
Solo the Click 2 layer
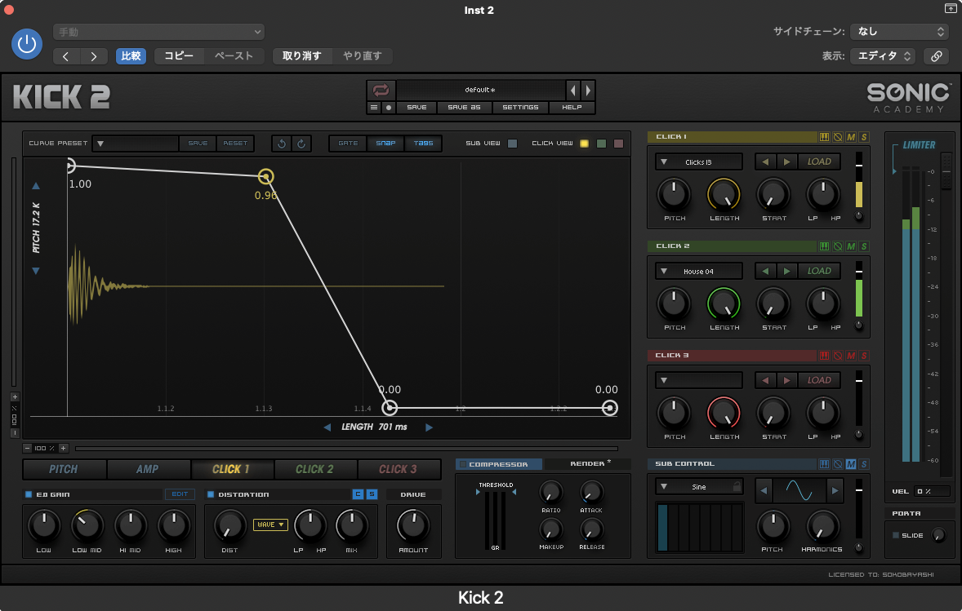(864, 246)
